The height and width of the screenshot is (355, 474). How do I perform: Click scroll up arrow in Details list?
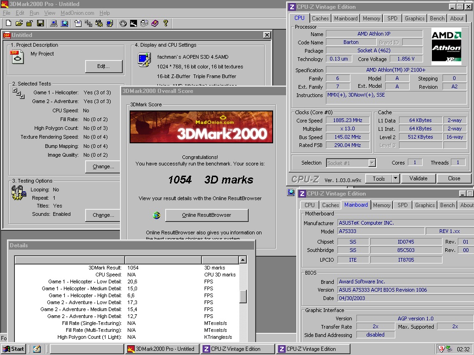243,260
